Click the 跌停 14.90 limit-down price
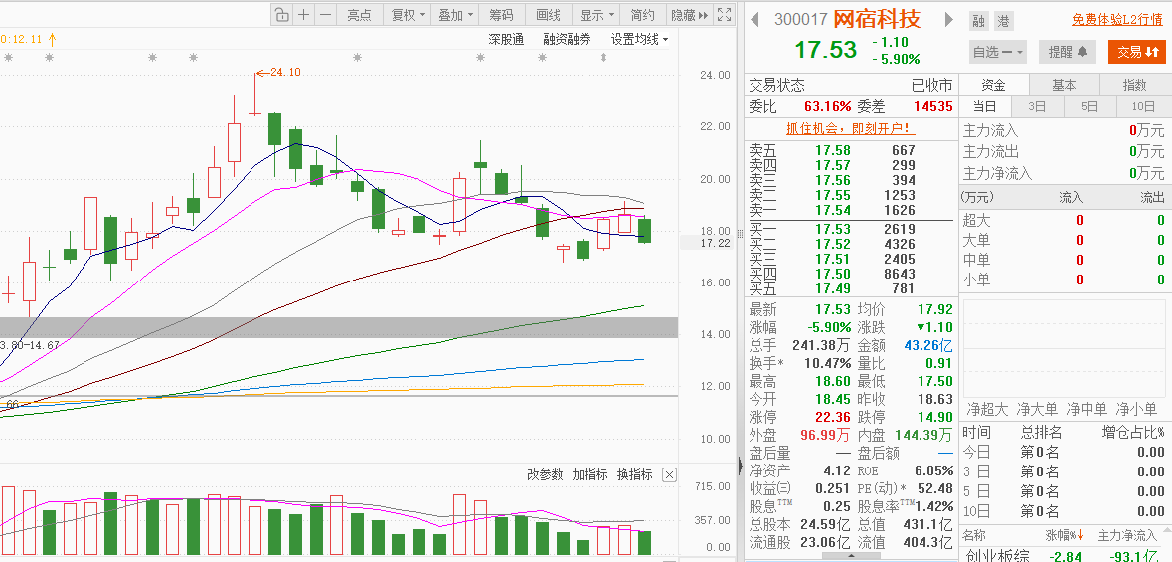Screen dimensions: 1172x562 click(934, 417)
